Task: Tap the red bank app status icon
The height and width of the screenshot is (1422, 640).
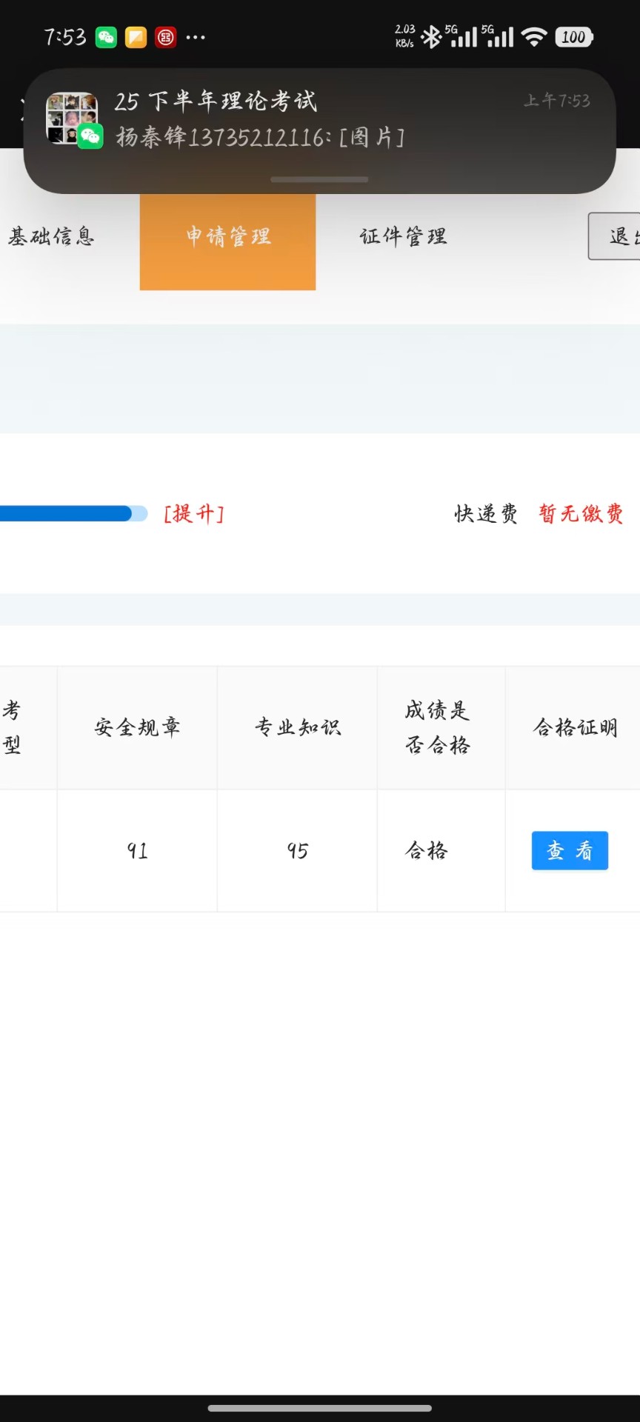Action: (x=166, y=37)
